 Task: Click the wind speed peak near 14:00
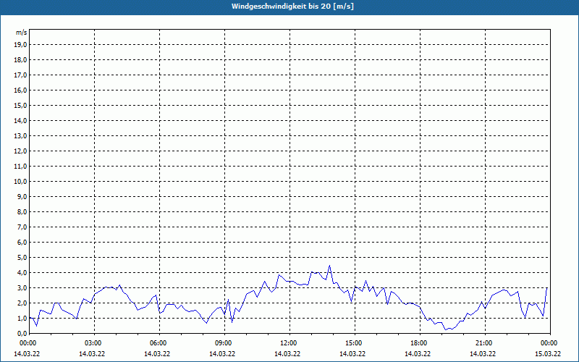coord(329,266)
